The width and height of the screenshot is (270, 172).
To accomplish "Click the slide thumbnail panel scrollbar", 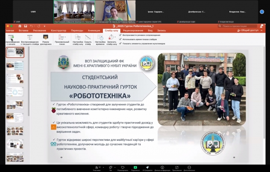I will 29,81.
